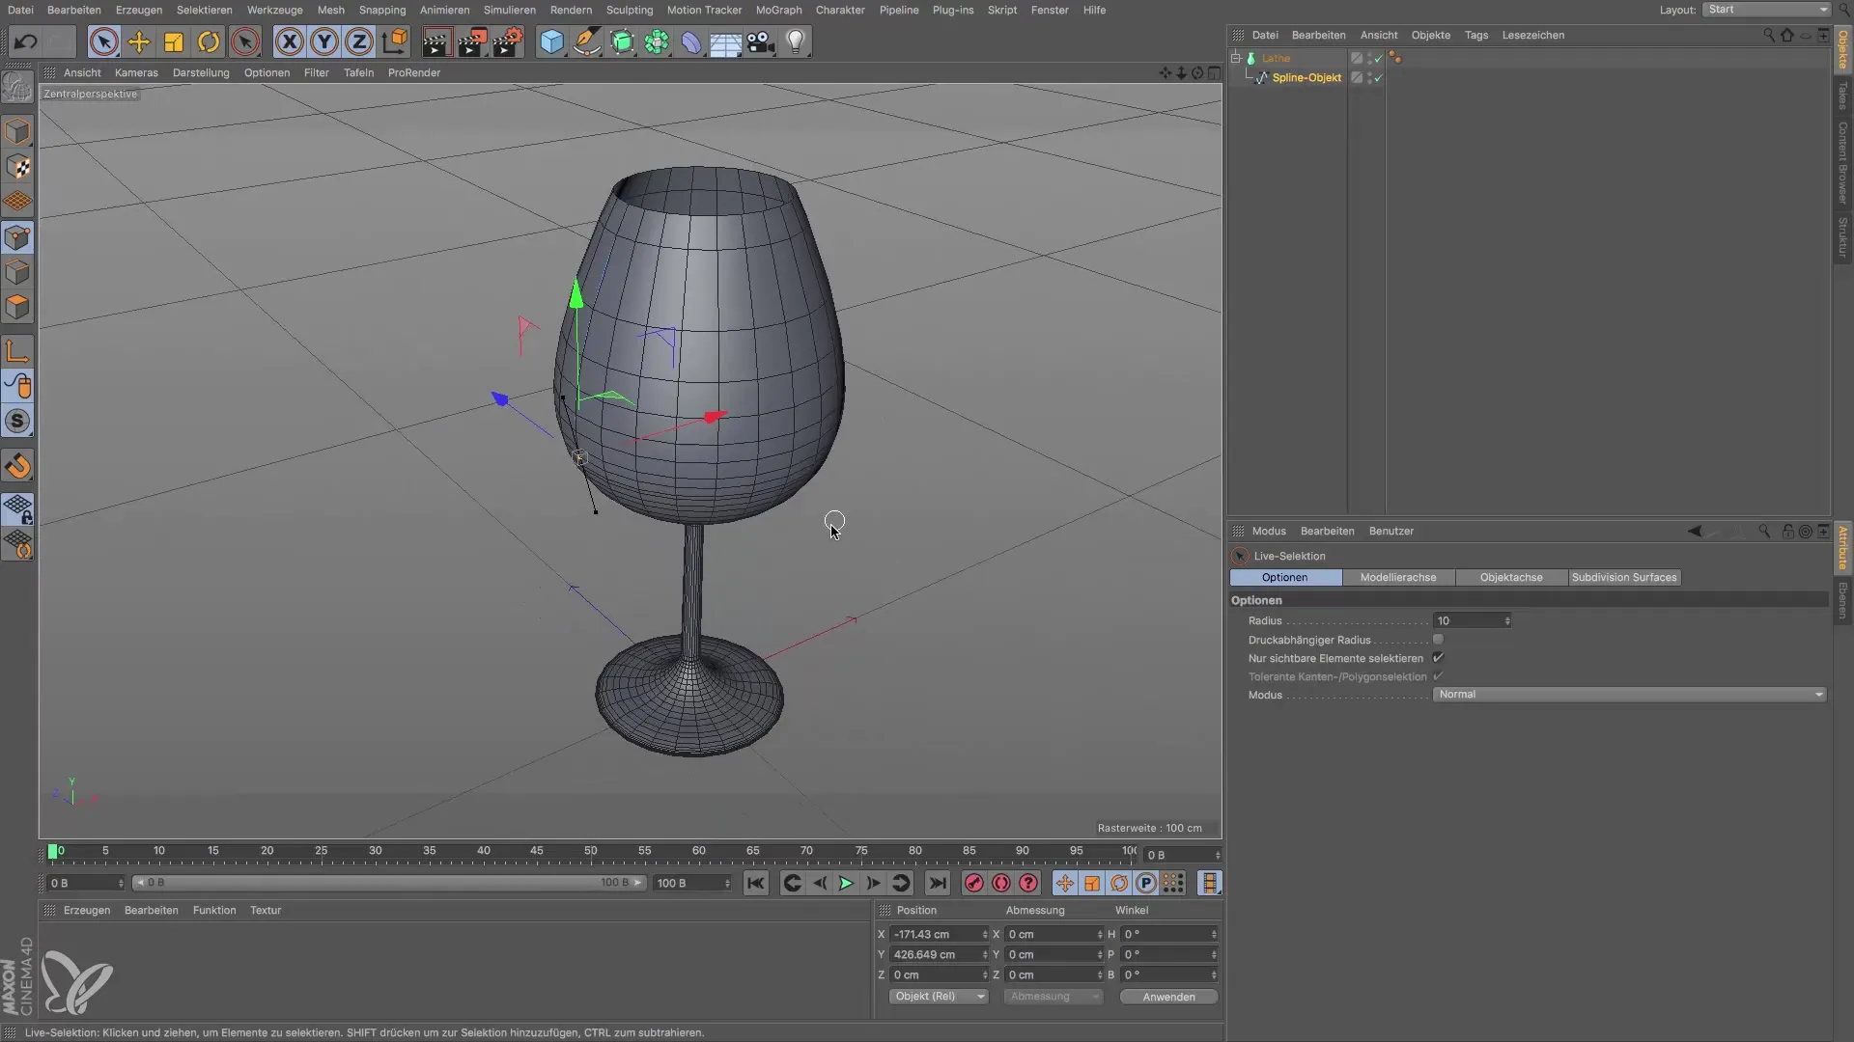Viewport: 1854px width, 1042px height.
Task: Switch to Texture mode icon
Action: pos(17,167)
